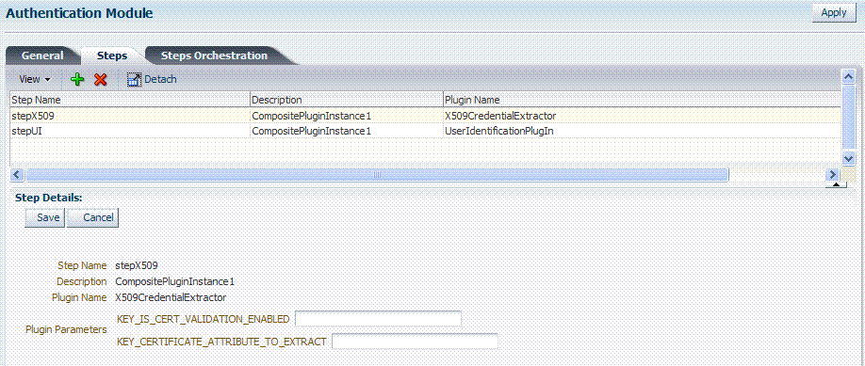Sort by Plugin Name column header

coord(642,100)
